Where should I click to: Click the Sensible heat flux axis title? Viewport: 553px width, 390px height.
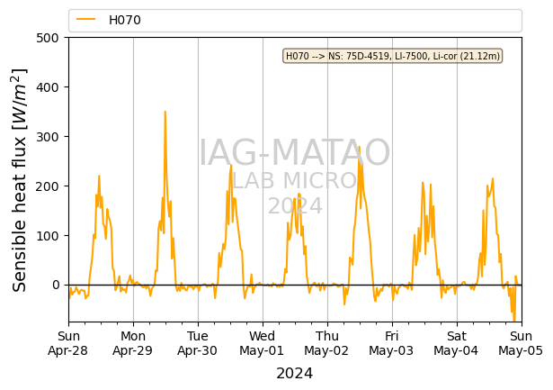pos(19,180)
